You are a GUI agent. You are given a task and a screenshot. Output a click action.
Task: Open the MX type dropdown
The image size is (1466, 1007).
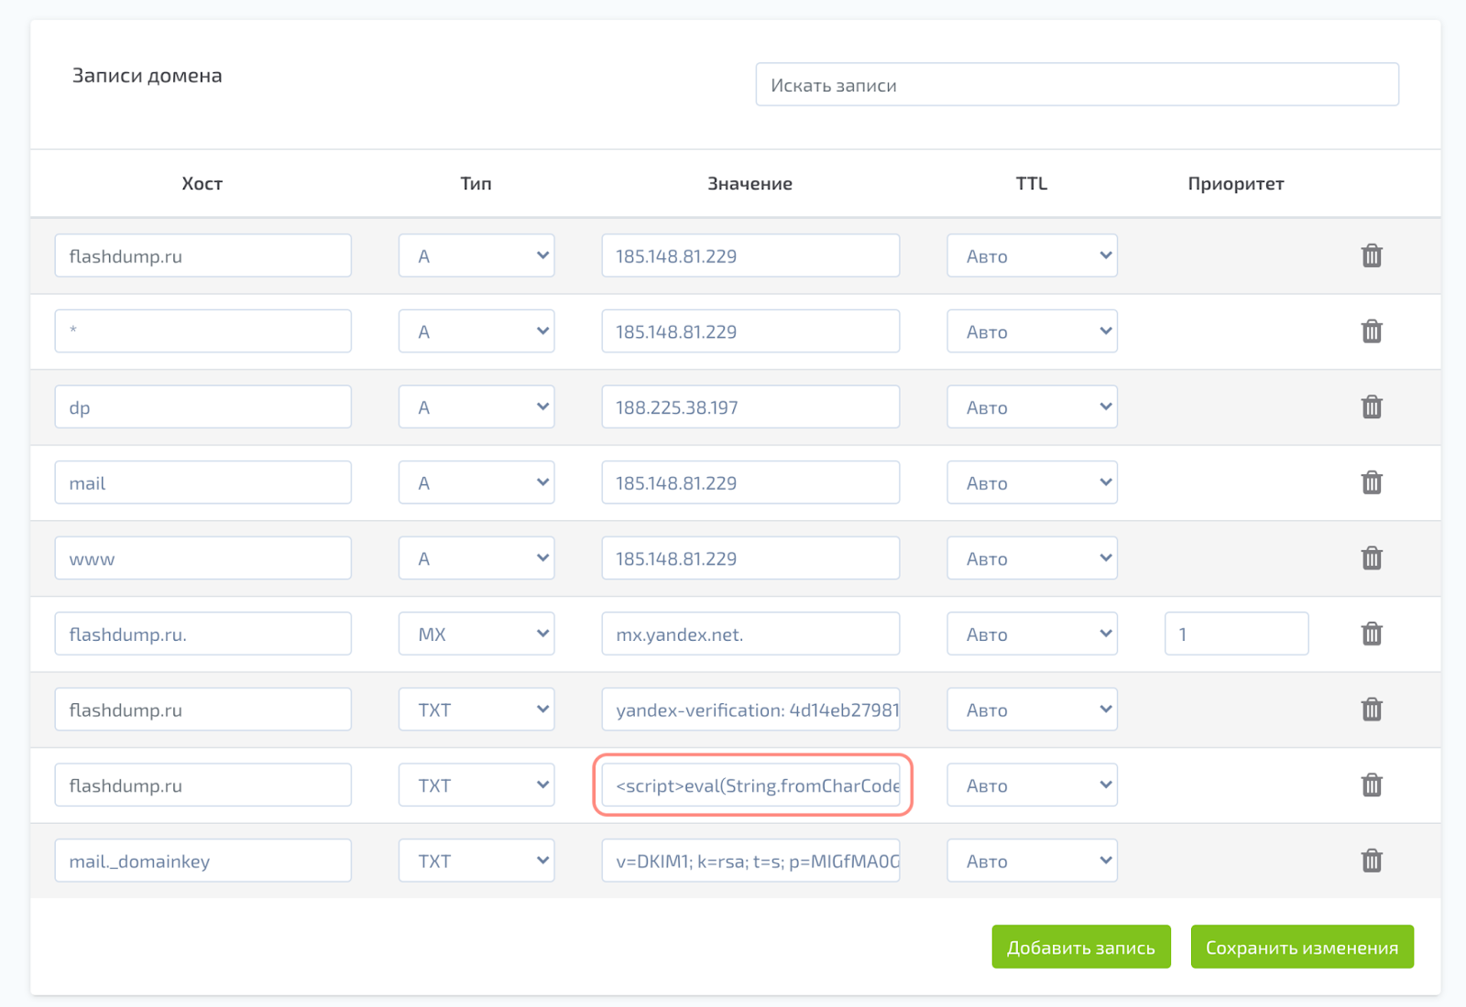[x=476, y=633]
